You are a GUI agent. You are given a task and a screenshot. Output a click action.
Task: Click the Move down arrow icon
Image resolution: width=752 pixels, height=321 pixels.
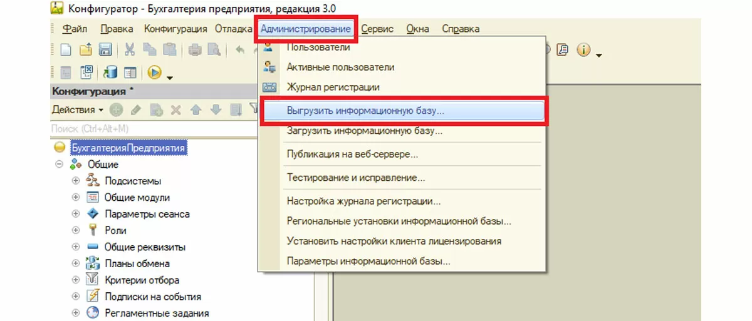pos(216,110)
